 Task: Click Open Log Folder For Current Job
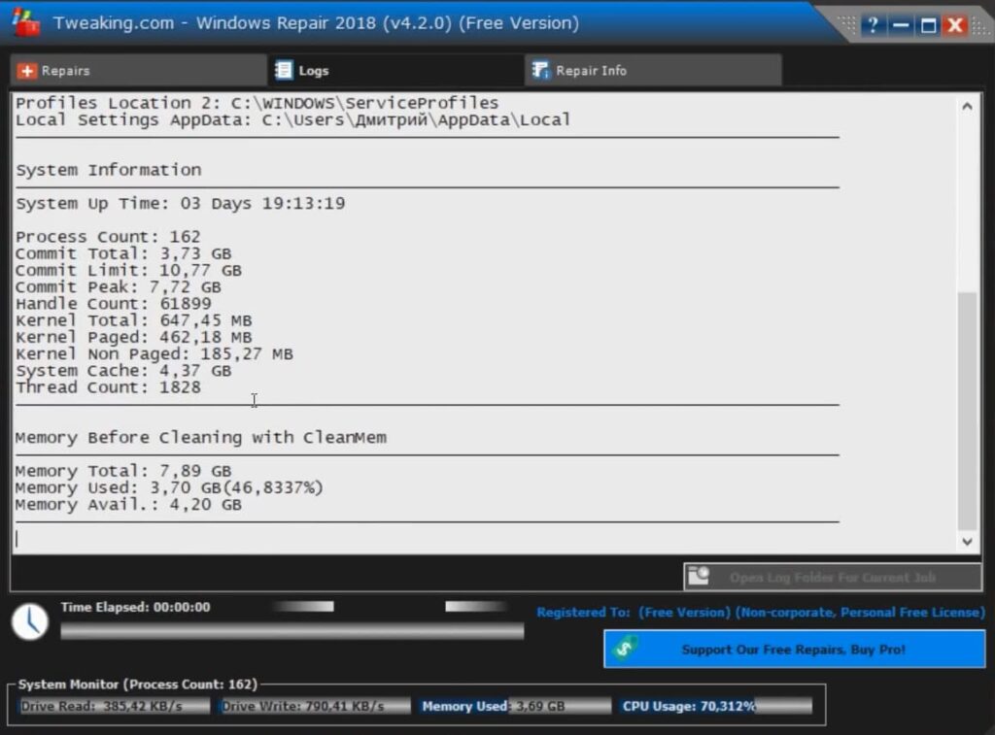click(x=833, y=577)
